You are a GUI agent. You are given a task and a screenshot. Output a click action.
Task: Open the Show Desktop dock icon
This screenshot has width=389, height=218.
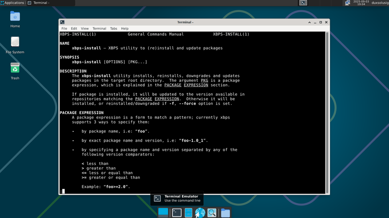[x=163, y=213]
